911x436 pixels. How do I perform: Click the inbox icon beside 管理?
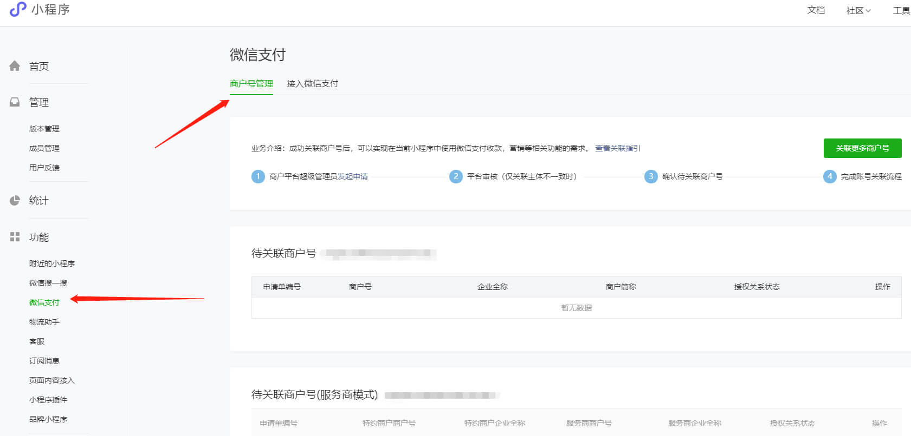click(15, 102)
